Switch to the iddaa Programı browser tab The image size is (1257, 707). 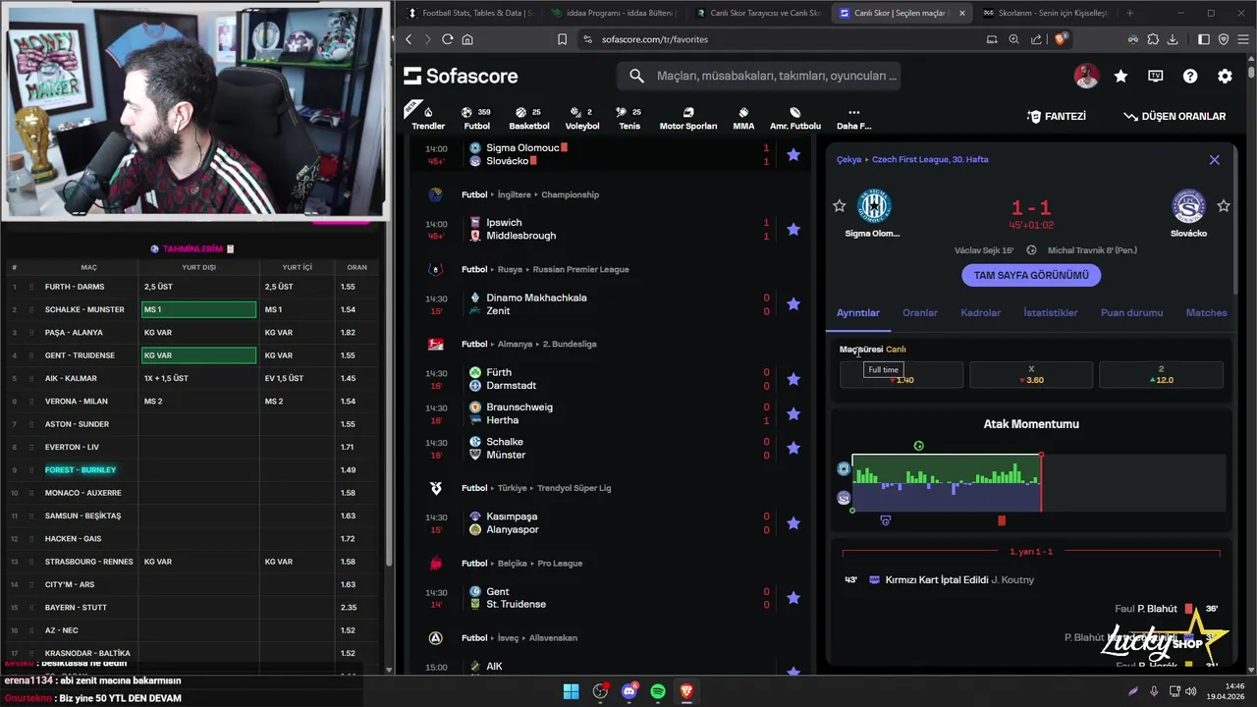(613, 13)
